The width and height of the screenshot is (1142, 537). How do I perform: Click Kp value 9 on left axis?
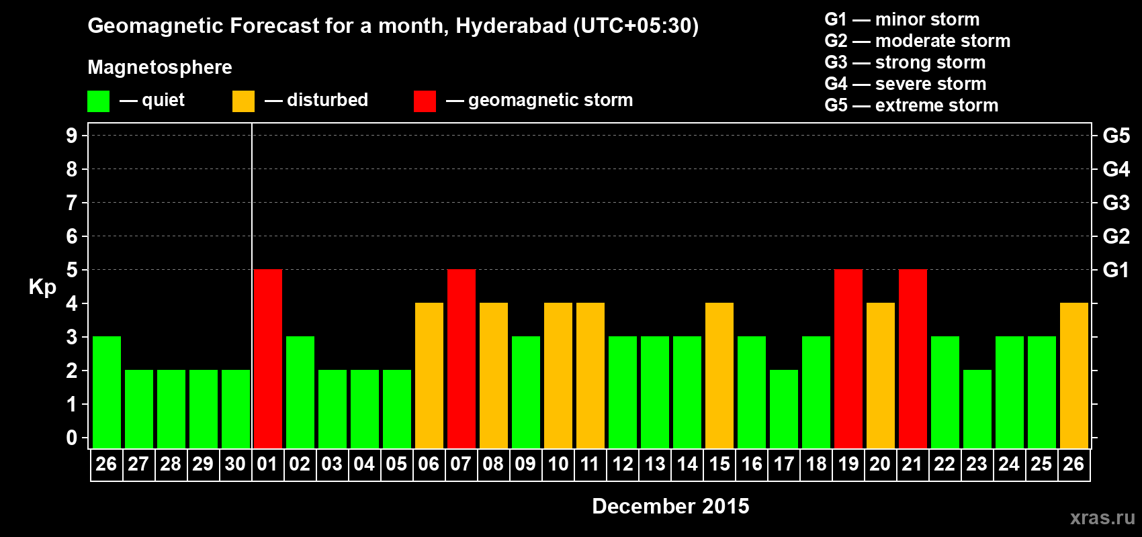coord(72,136)
